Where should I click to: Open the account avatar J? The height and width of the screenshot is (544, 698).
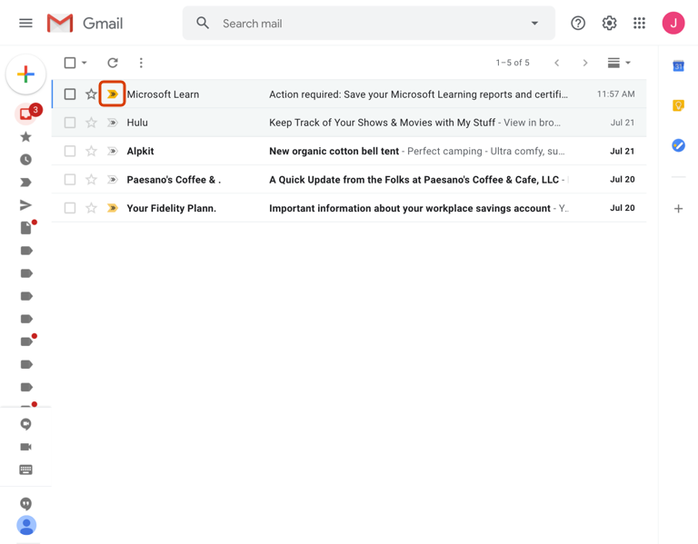coord(673,24)
